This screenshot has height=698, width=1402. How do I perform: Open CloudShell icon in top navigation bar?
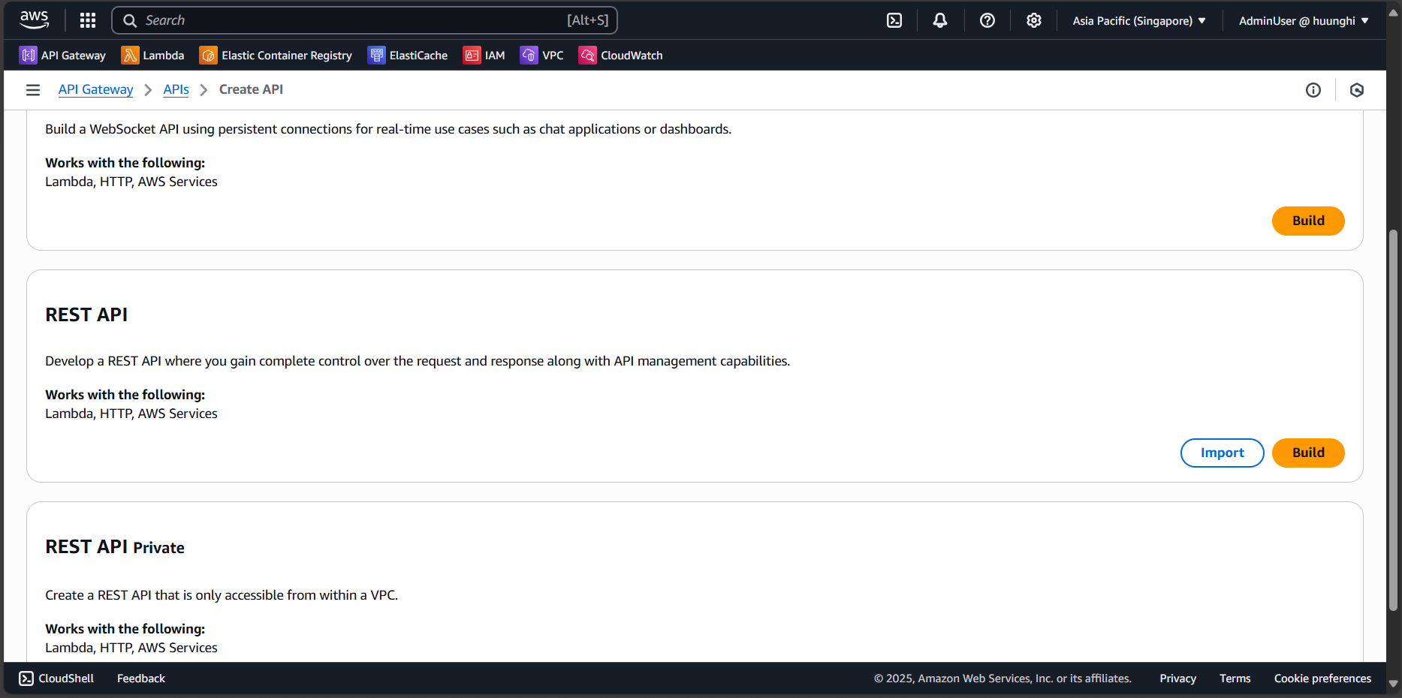point(894,20)
